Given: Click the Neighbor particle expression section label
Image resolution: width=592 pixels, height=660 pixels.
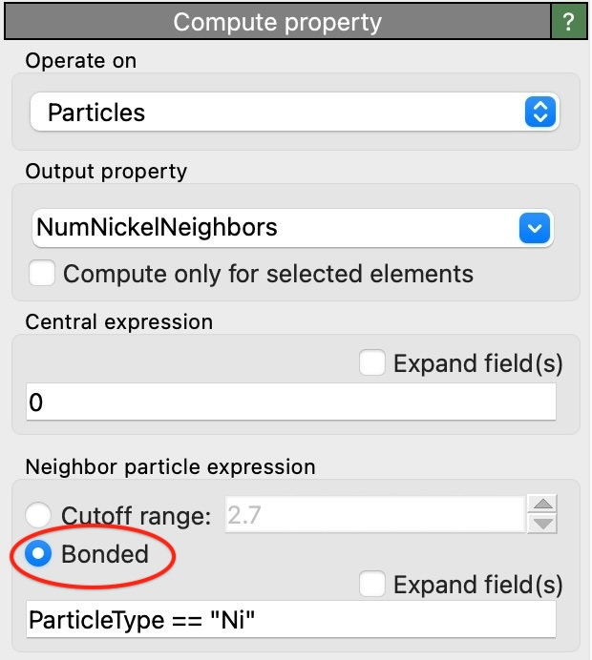Looking at the screenshot, I should coord(170,467).
